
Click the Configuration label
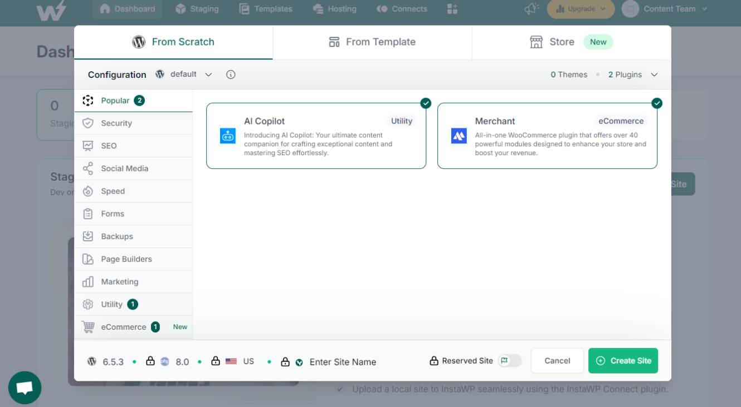point(117,75)
